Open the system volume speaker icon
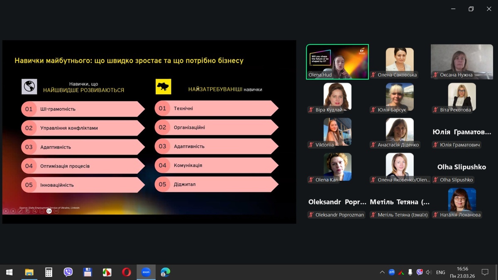The height and width of the screenshot is (280, 498). [x=429, y=273]
